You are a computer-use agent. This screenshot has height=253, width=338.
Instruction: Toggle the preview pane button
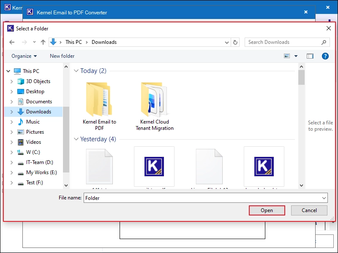pyautogui.click(x=310, y=56)
